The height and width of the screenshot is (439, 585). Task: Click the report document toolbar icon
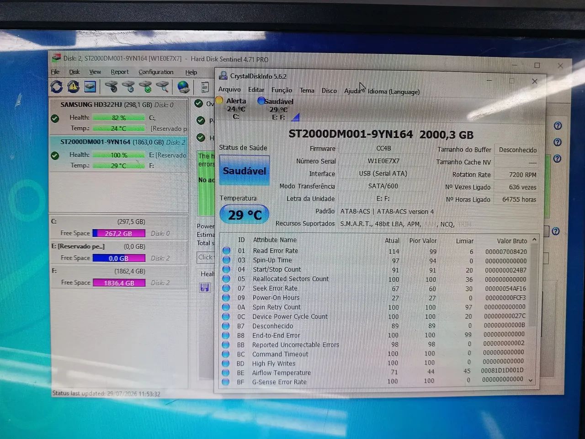point(205,86)
